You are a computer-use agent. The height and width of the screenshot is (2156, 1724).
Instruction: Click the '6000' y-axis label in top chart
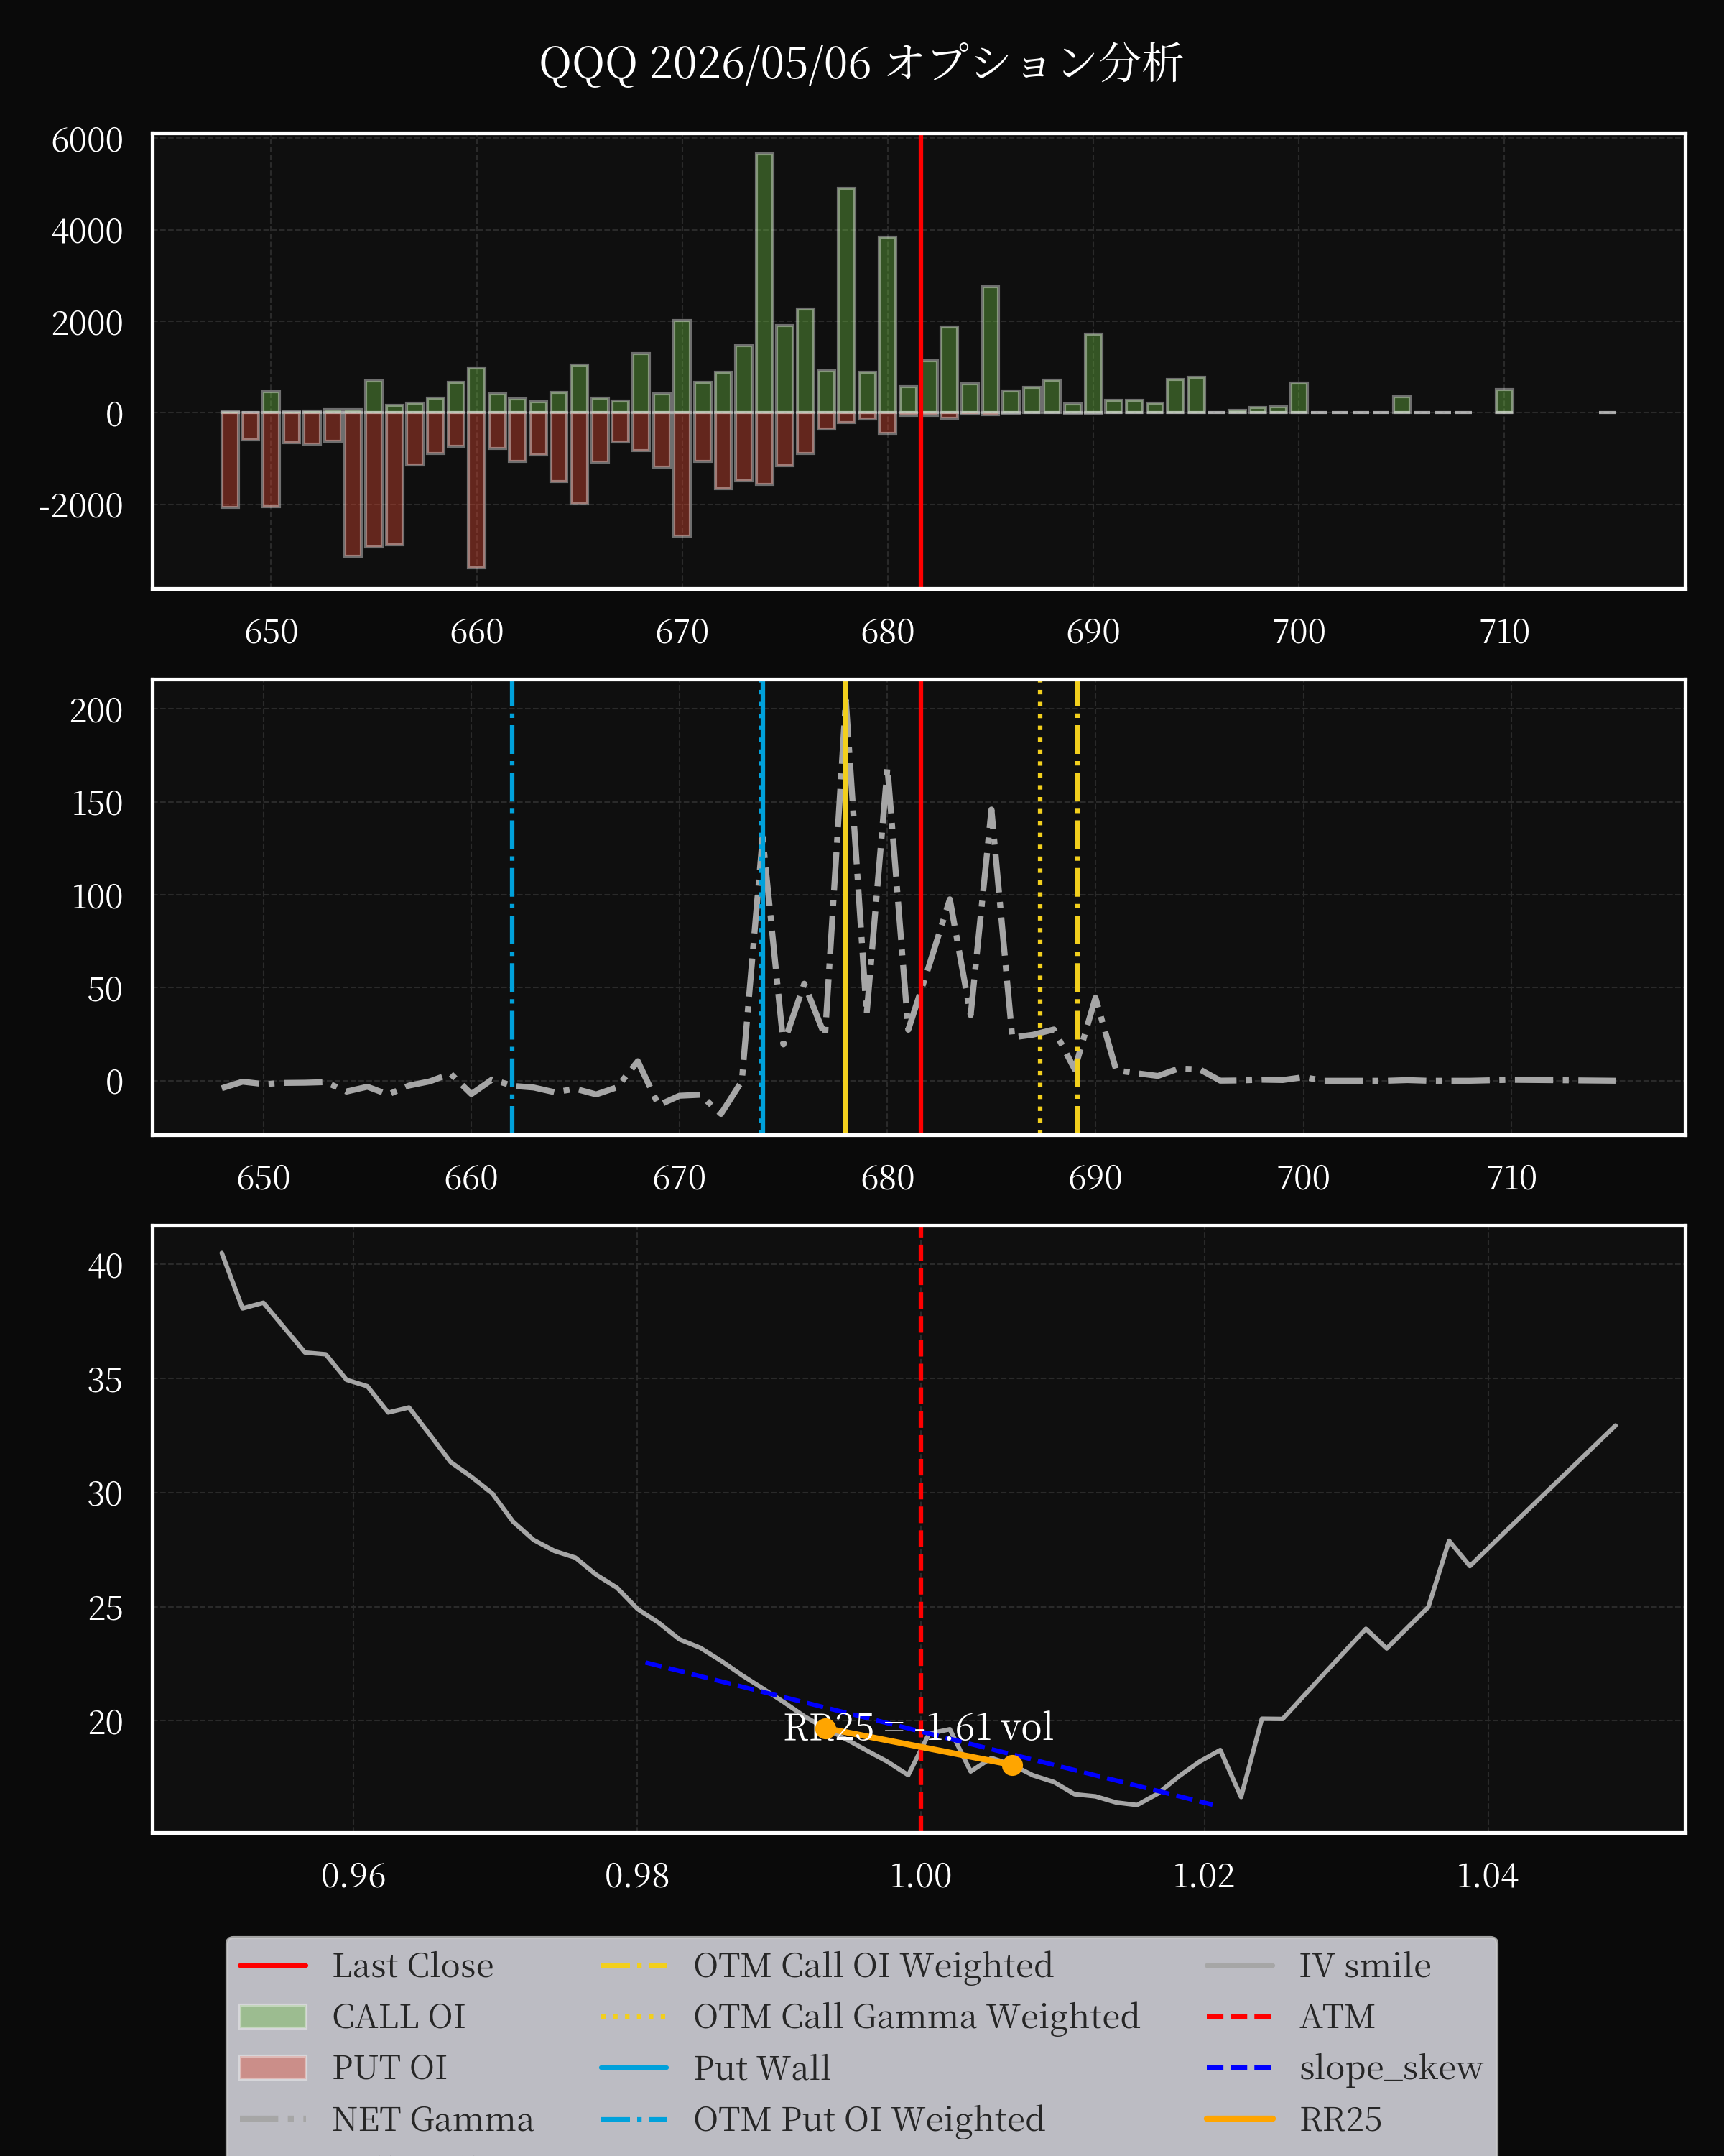tap(87, 140)
